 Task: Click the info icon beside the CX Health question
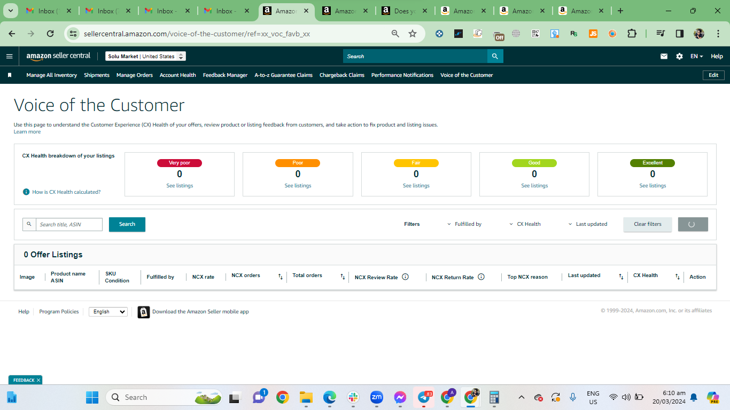(x=26, y=192)
